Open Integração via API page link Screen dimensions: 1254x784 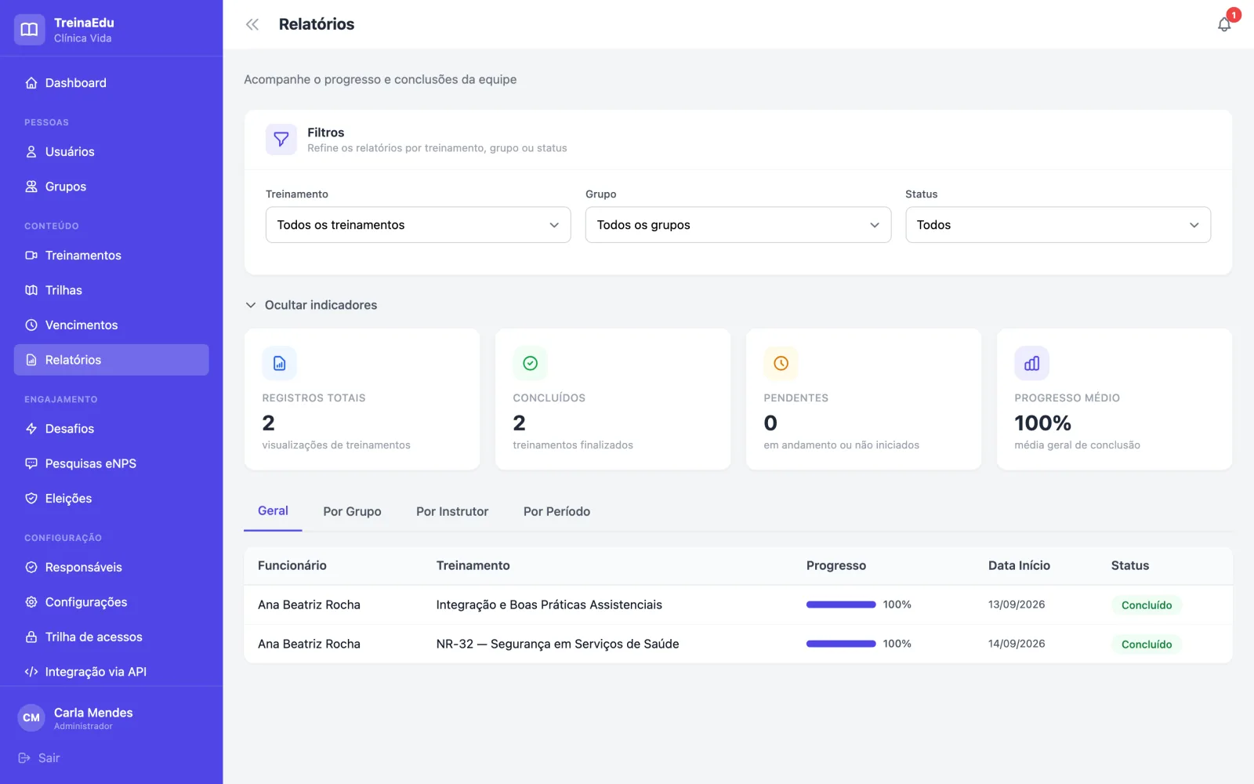coord(111,672)
